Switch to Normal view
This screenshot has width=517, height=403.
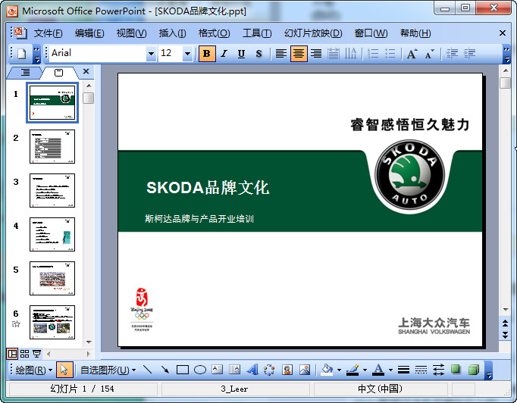(x=12, y=354)
